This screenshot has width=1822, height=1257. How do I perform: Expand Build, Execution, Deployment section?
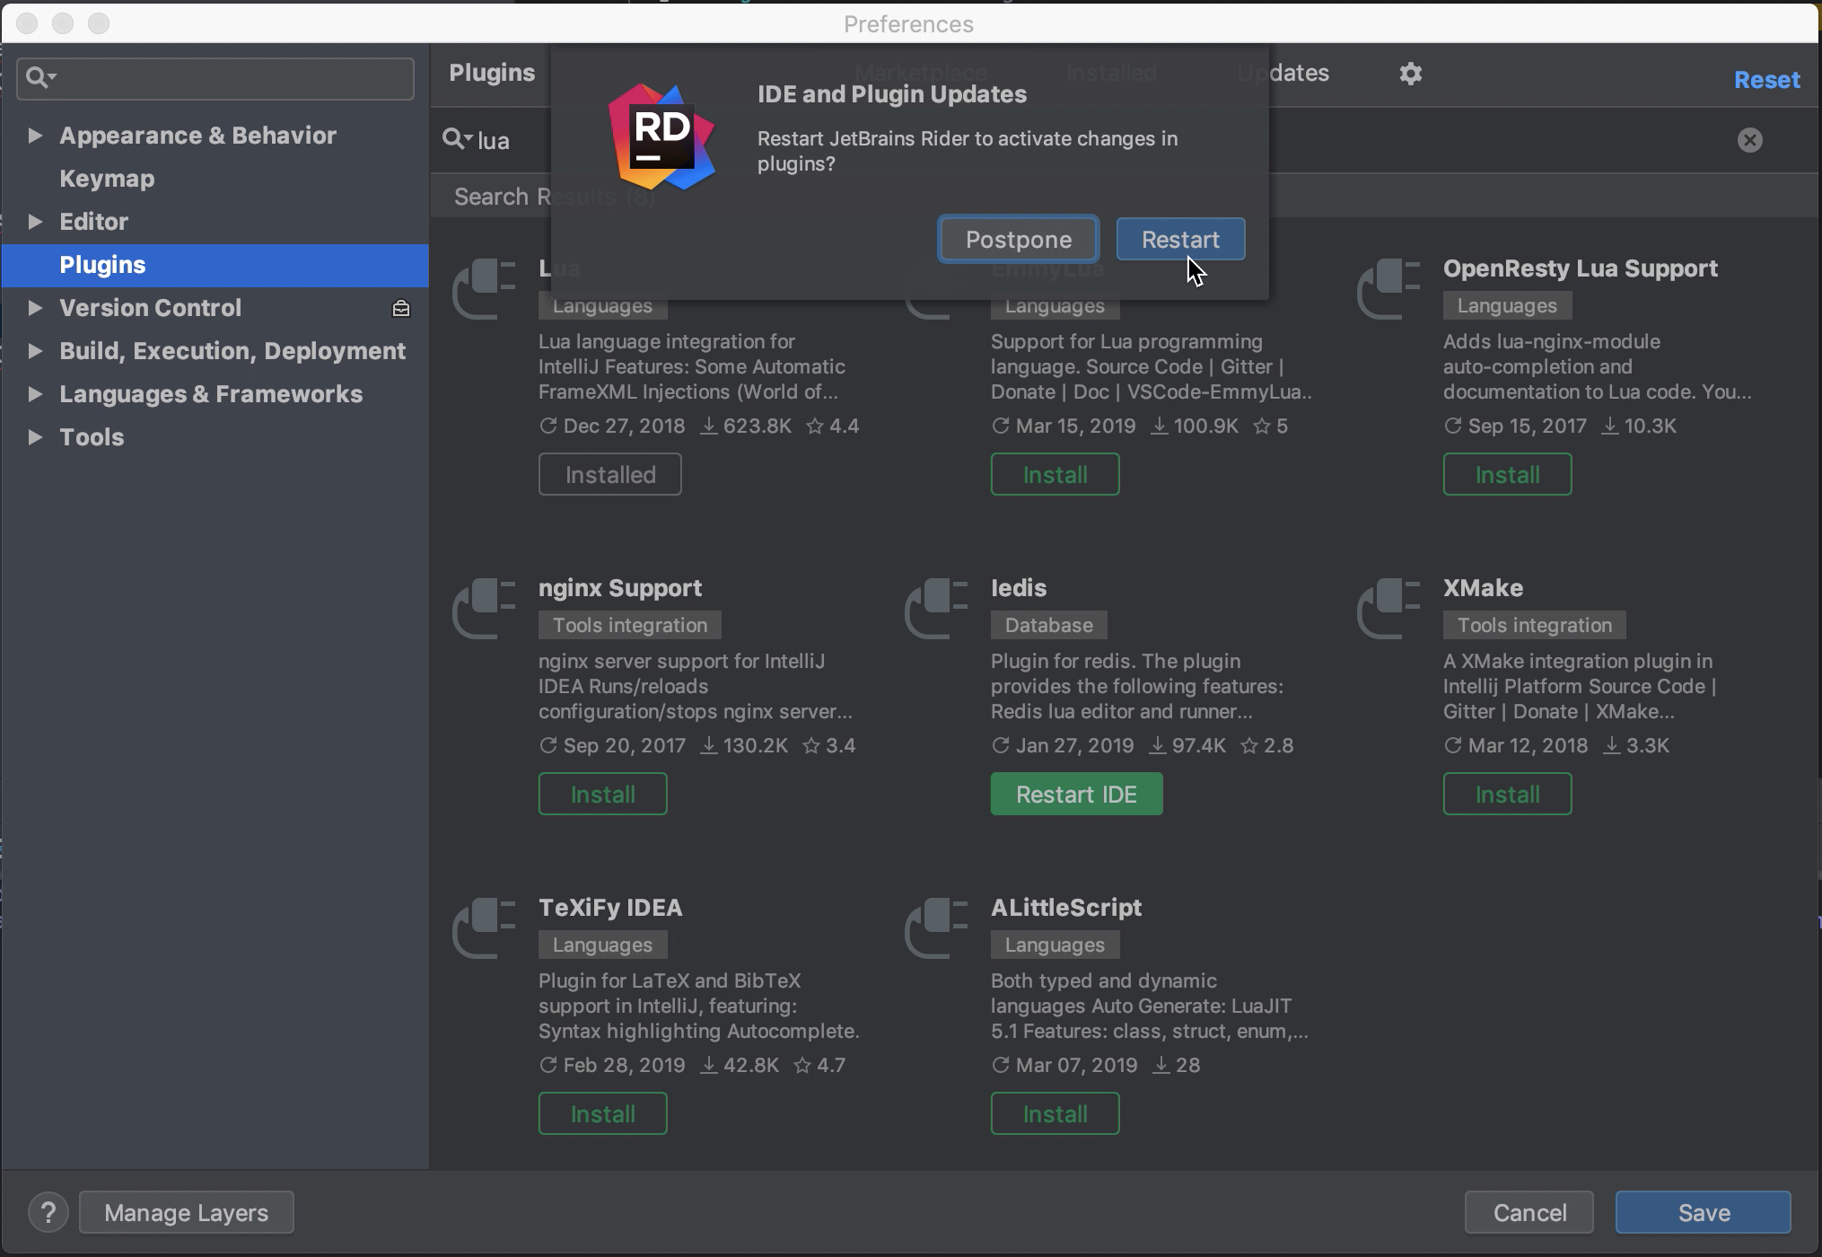pyautogui.click(x=35, y=351)
